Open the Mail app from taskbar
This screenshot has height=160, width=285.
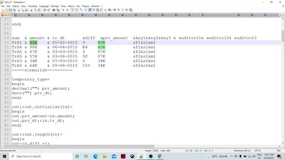114,156
